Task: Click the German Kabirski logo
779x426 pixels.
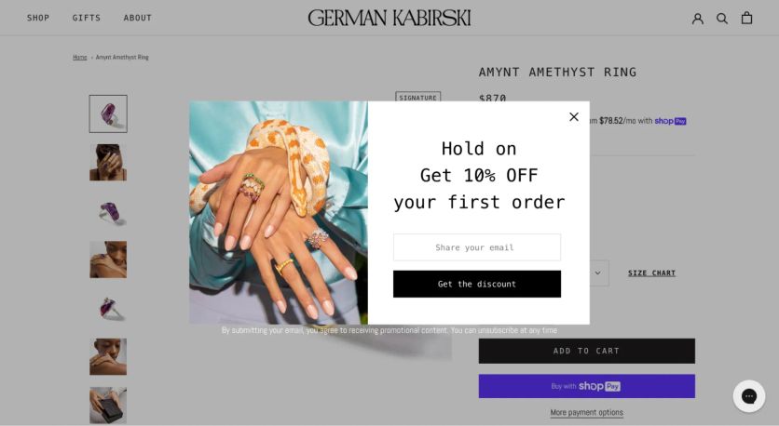Action: [389, 18]
